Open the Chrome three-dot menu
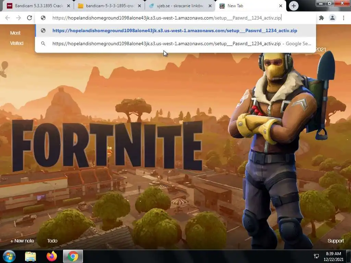This screenshot has width=351, height=263. (343, 18)
